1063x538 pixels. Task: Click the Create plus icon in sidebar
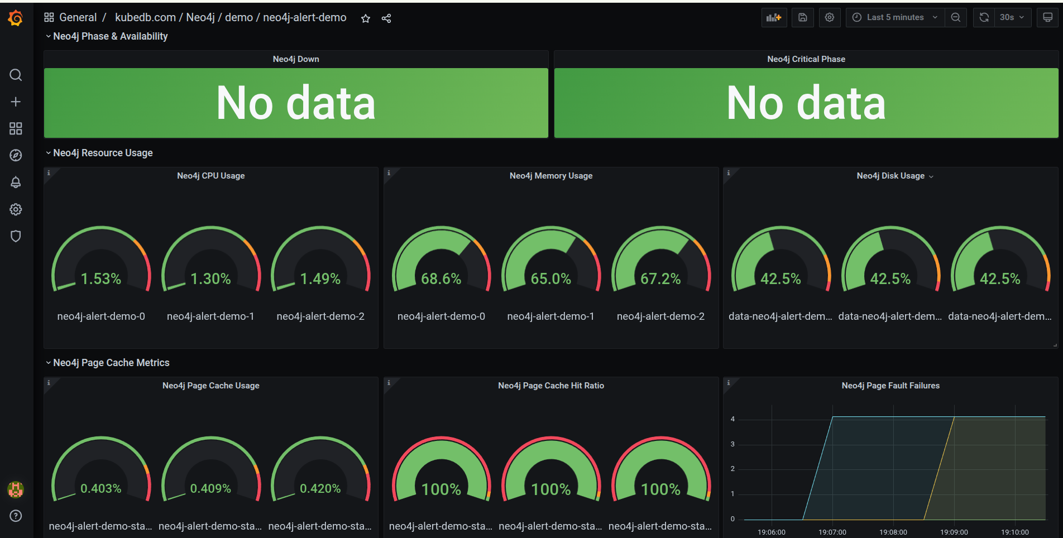tap(16, 102)
